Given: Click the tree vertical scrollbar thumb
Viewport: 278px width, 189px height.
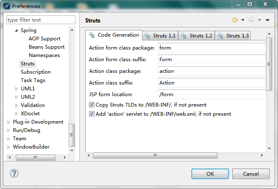Looking at the screenshot, I should coord(72,135).
